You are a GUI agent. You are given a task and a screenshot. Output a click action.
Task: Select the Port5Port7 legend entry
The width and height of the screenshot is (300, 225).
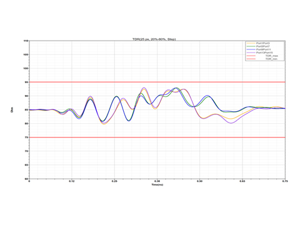click(263, 46)
